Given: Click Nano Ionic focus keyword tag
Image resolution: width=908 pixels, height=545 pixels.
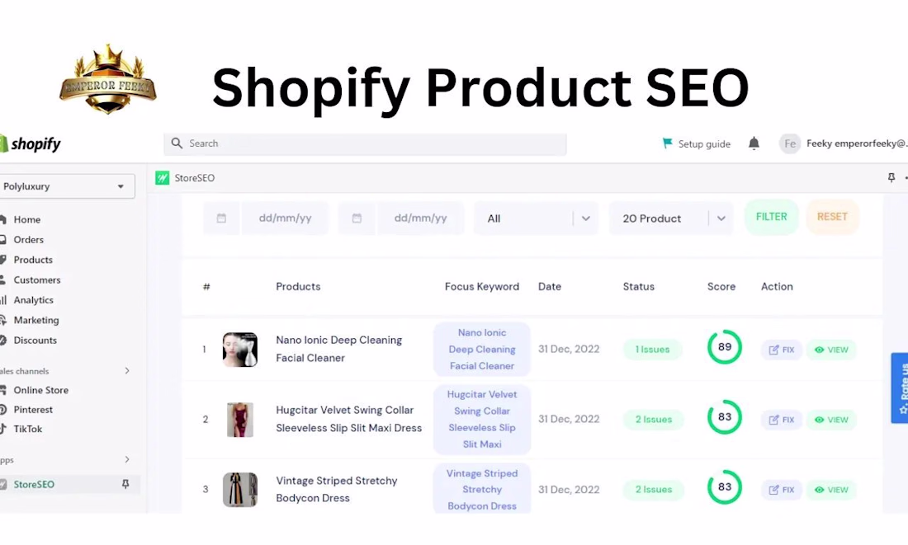Looking at the screenshot, I should tap(482, 350).
